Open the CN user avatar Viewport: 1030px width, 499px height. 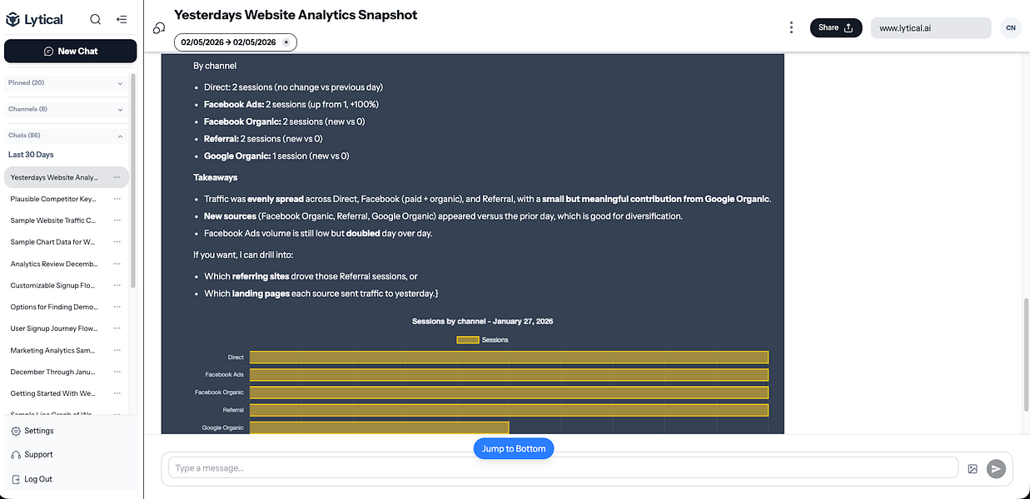click(1010, 27)
